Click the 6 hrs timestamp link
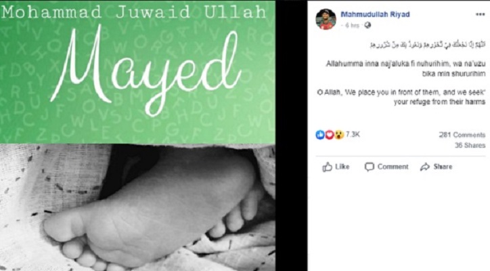 point(352,26)
